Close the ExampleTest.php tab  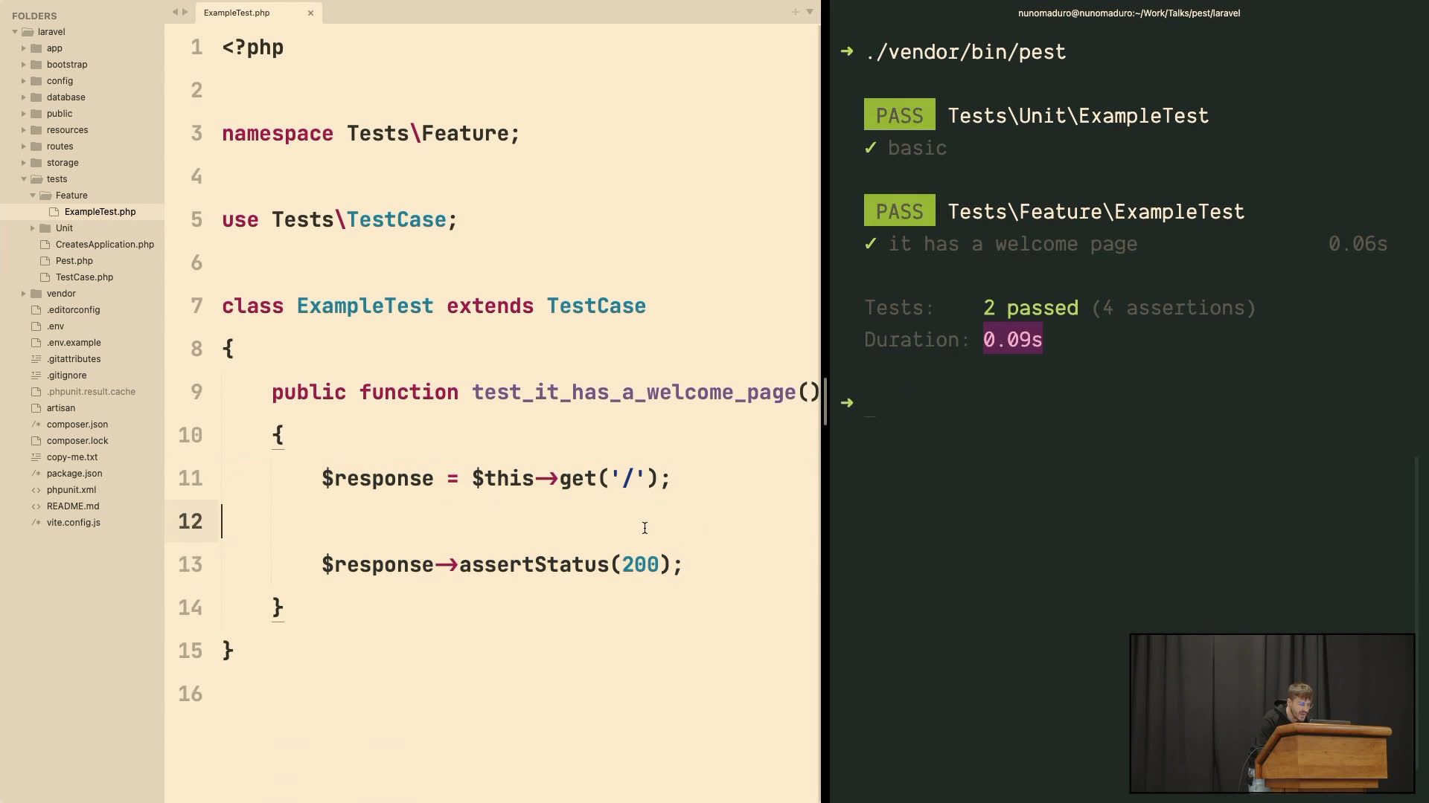[310, 13]
